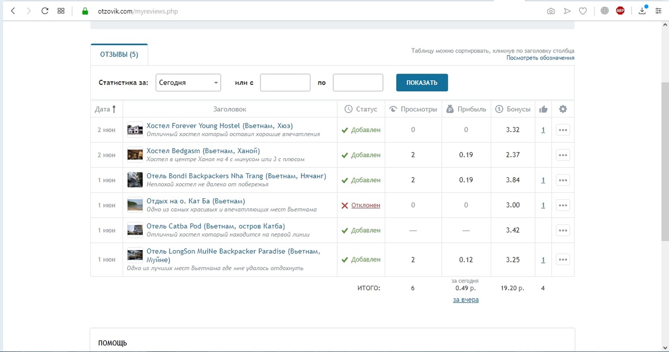Open actions menu for Forever Young Hostel row

tap(563, 130)
